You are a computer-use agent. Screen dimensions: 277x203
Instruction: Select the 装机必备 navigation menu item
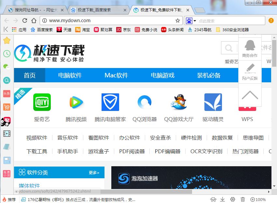point(209,75)
